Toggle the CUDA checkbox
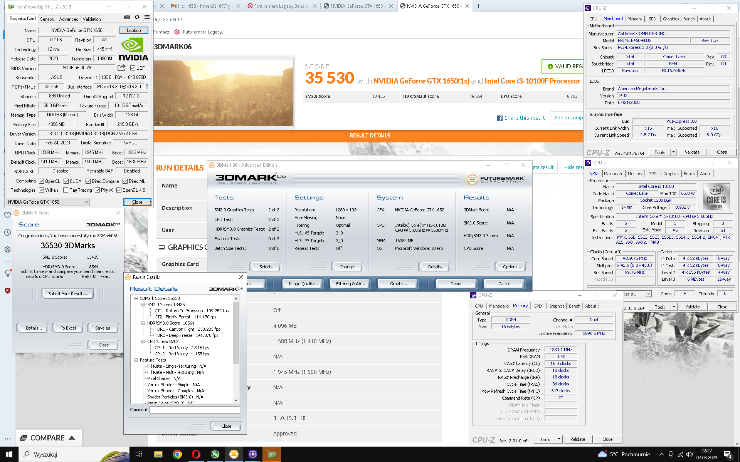This screenshot has height=462, width=740. point(66,181)
